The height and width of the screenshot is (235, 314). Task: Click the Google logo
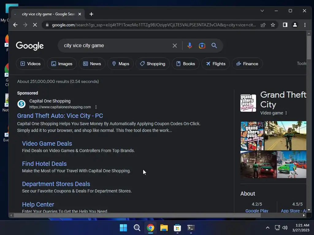[30, 46]
